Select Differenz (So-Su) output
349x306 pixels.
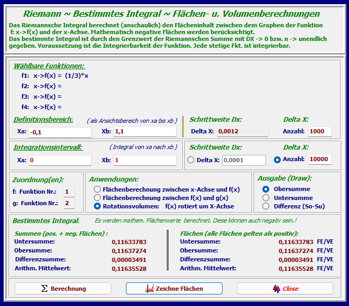(x=266, y=206)
